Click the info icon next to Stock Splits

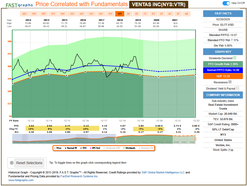pos(232,150)
